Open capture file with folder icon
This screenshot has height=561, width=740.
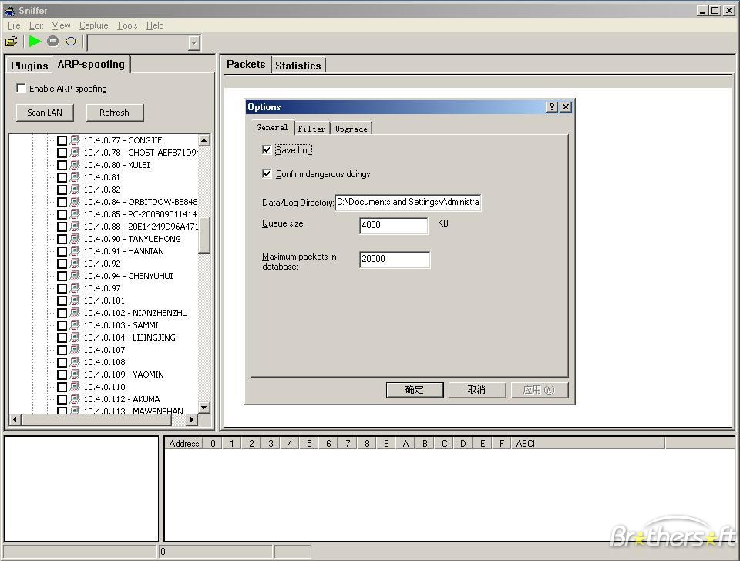[x=12, y=42]
